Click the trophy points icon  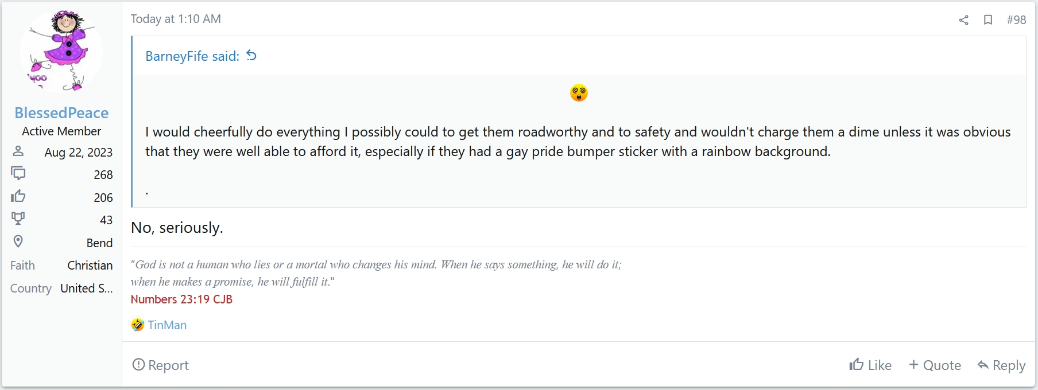18,219
